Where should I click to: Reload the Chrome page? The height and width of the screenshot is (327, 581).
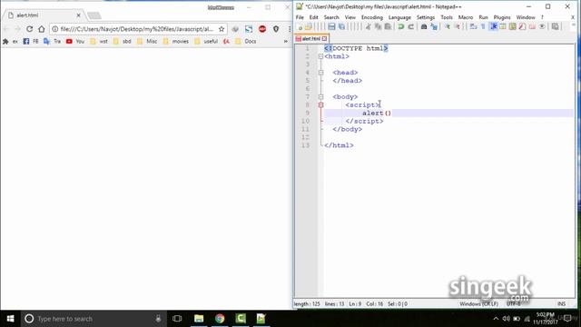click(29, 29)
